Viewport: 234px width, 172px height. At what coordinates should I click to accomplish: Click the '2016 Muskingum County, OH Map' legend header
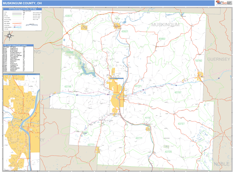22,9
